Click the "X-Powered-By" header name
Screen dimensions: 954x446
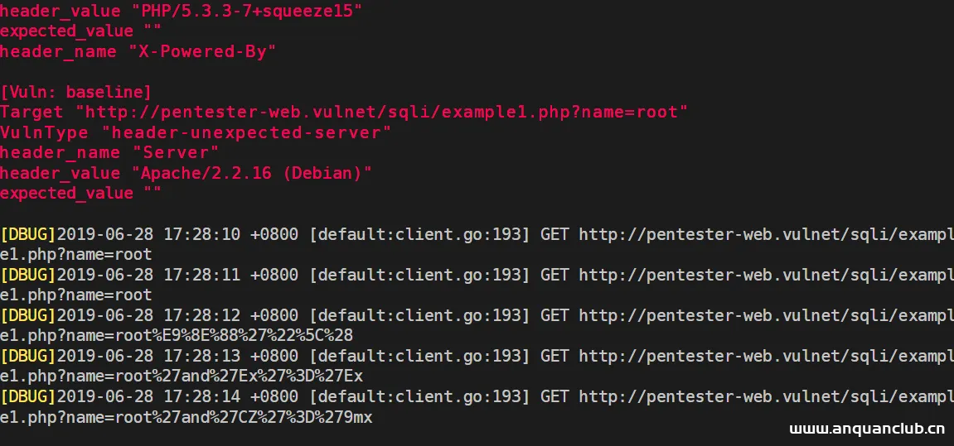point(201,51)
